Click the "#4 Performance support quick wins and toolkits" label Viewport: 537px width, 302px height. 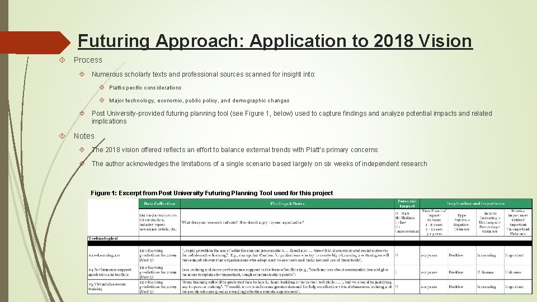[110, 272]
